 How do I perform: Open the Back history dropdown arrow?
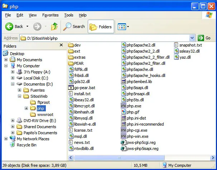coord(28,26)
